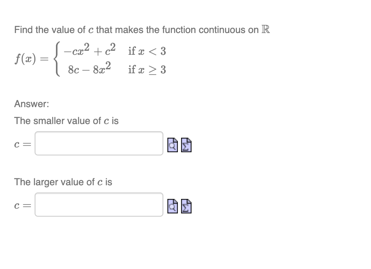Click the c = label before the first box
Viewport: 371px width, 269px height.
(21, 143)
